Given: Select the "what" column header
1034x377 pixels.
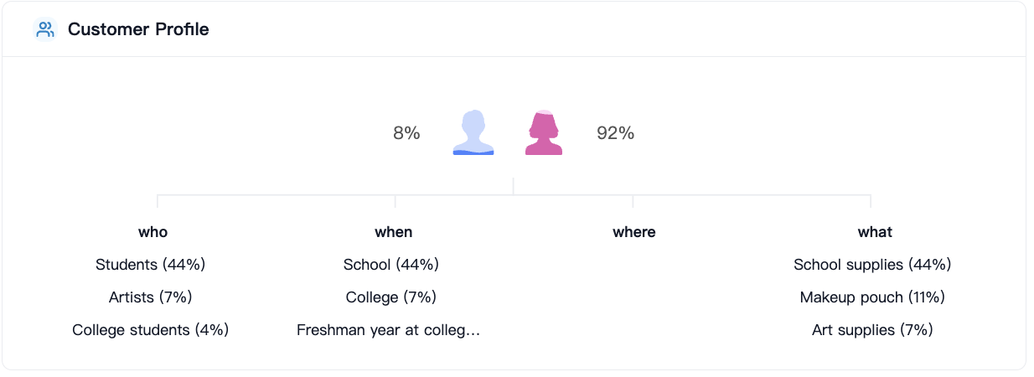Looking at the screenshot, I should 875,232.
